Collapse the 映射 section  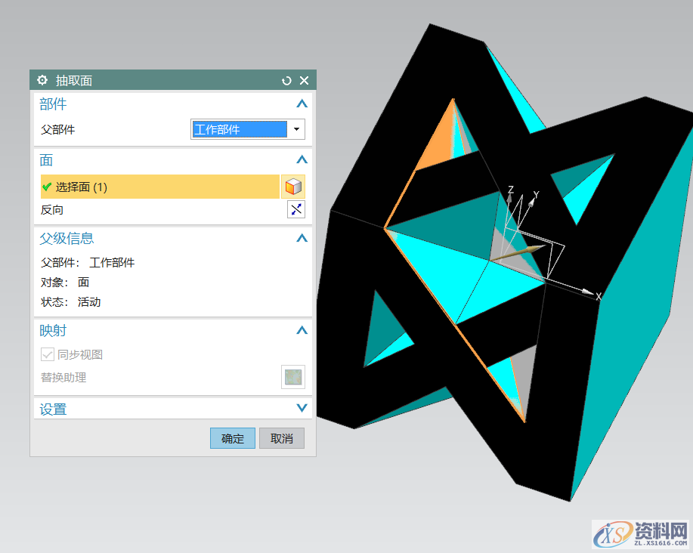(302, 331)
